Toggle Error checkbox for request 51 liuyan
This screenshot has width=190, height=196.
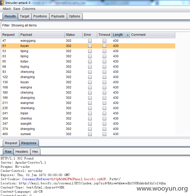point(90,46)
